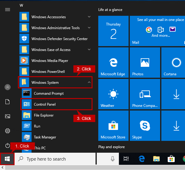Open Command Prompt from the app list
Image resolution: width=185 pixels, height=170 pixels.
pyautogui.click(x=49, y=93)
